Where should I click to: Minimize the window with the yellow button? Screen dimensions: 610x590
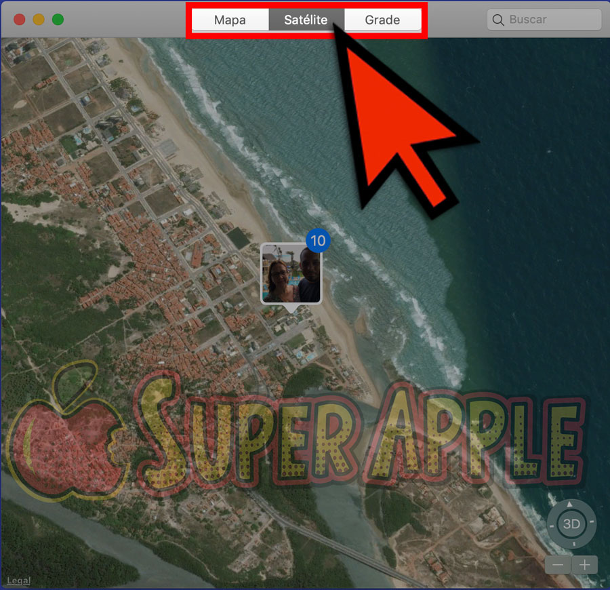coord(39,20)
